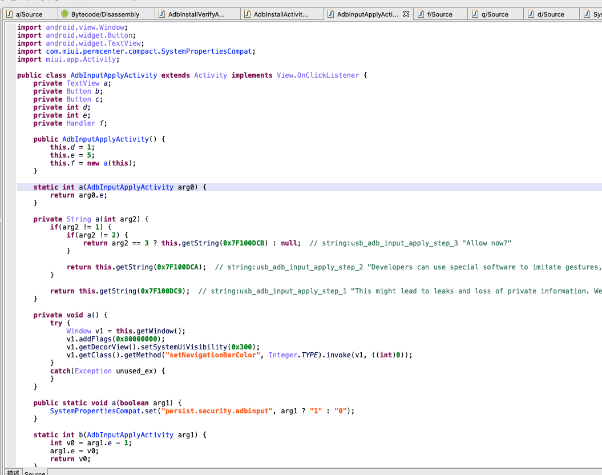602x475 pixels.
Task: Open the AdbInstallActivit... tab
Action: (281, 14)
